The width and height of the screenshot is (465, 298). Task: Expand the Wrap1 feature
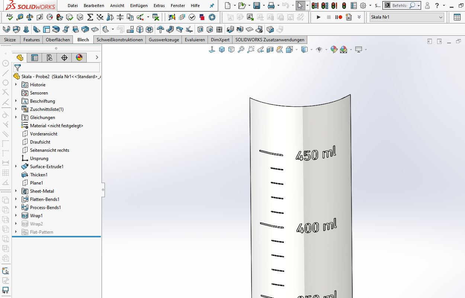(16, 216)
